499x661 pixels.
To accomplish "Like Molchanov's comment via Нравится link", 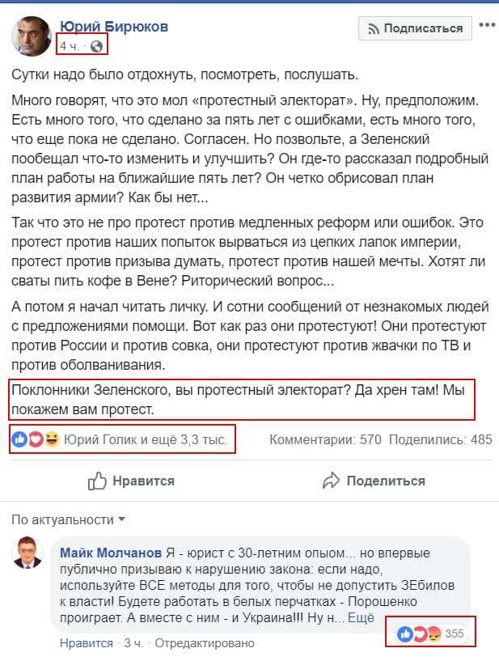I will pyautogui.click(x=87, y=643).
